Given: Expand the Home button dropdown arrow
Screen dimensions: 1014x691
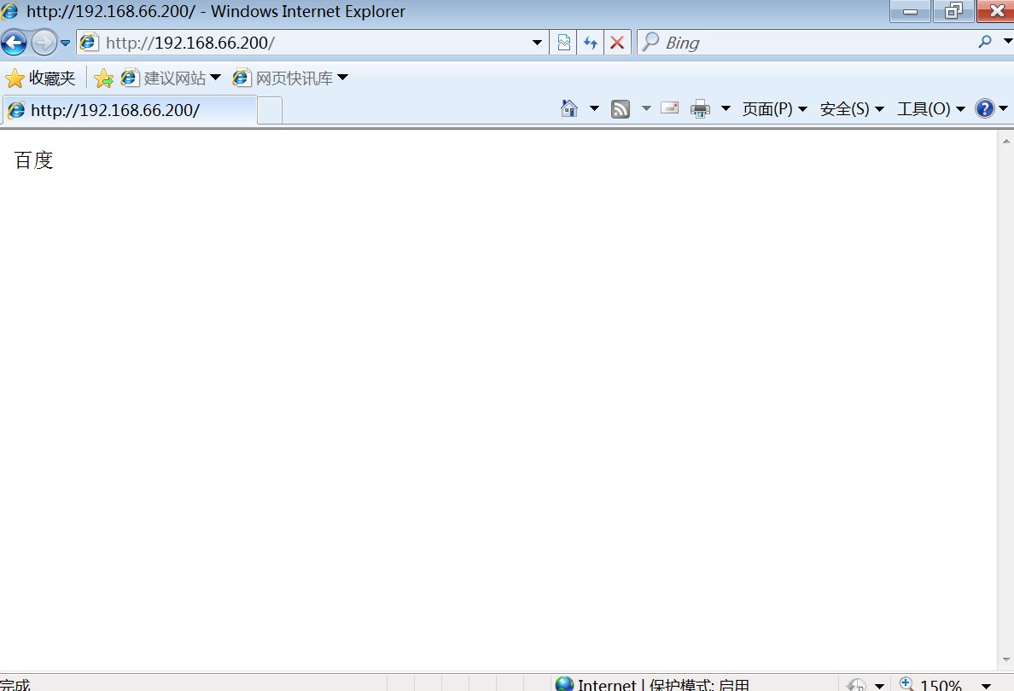Looking at the screenshot, I should (594, 108).
